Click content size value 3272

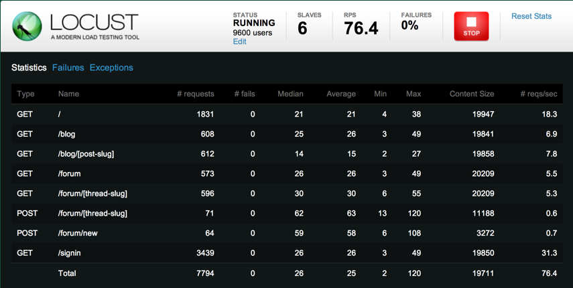coord(485,233)
